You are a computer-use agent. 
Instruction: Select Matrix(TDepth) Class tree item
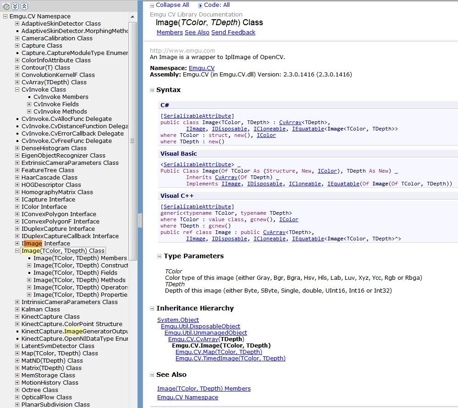[x=51, y=368]
